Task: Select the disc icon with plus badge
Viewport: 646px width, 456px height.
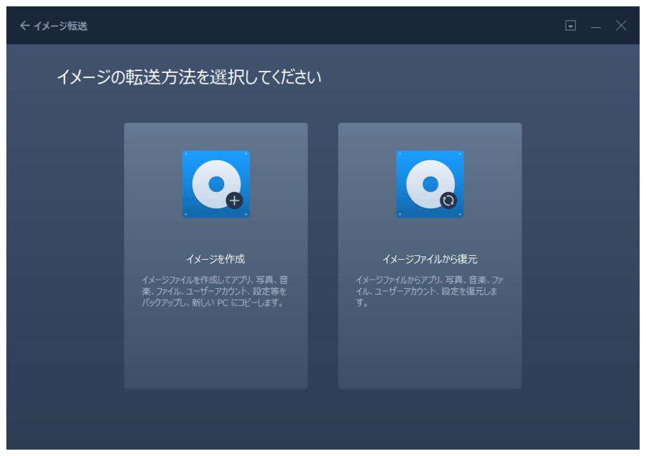Action: click(x=216, y=185)
